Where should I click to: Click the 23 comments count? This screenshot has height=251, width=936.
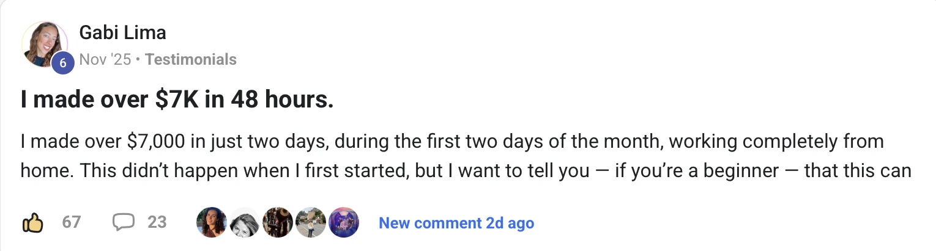[x=157, y=222]
